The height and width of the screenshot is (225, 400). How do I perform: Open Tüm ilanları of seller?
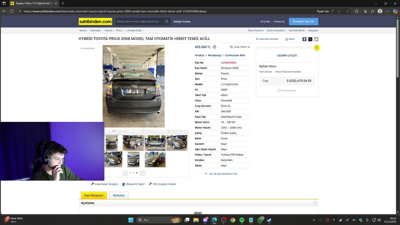(266, 72)
